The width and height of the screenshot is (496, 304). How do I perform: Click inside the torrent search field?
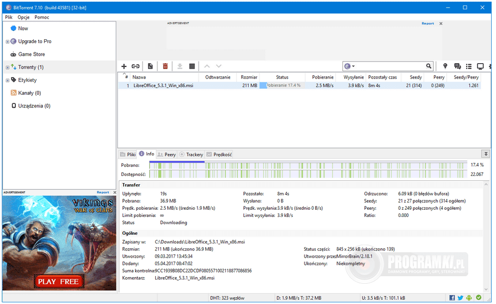click(391, 66)
